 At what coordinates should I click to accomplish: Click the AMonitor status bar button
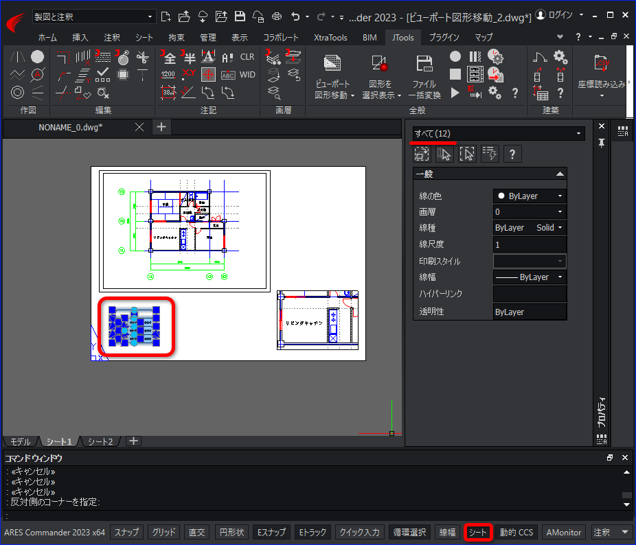(x=564, y=532)
